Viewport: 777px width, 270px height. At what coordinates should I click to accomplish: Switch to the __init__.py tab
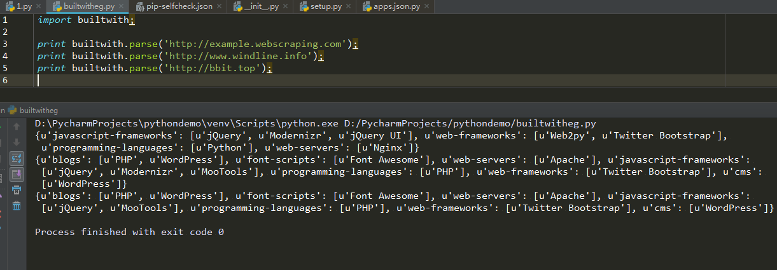(x=262, y=6)
